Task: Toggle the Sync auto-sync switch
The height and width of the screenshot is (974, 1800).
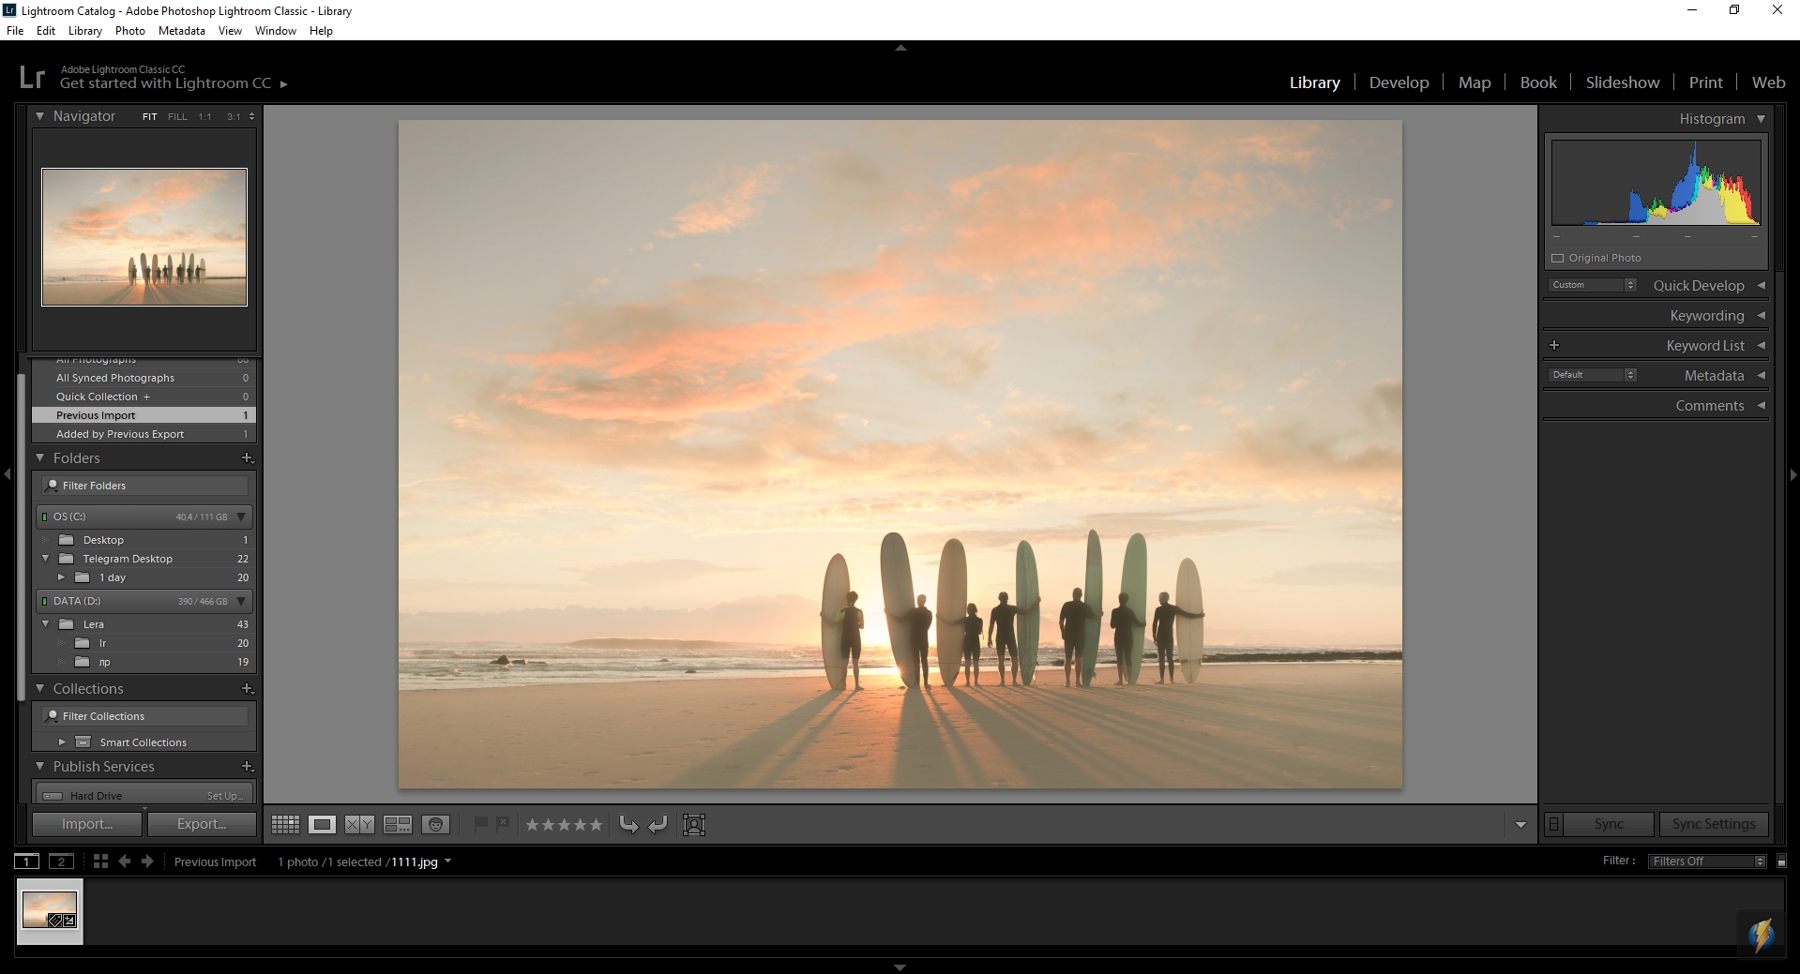Action: 1554,824
